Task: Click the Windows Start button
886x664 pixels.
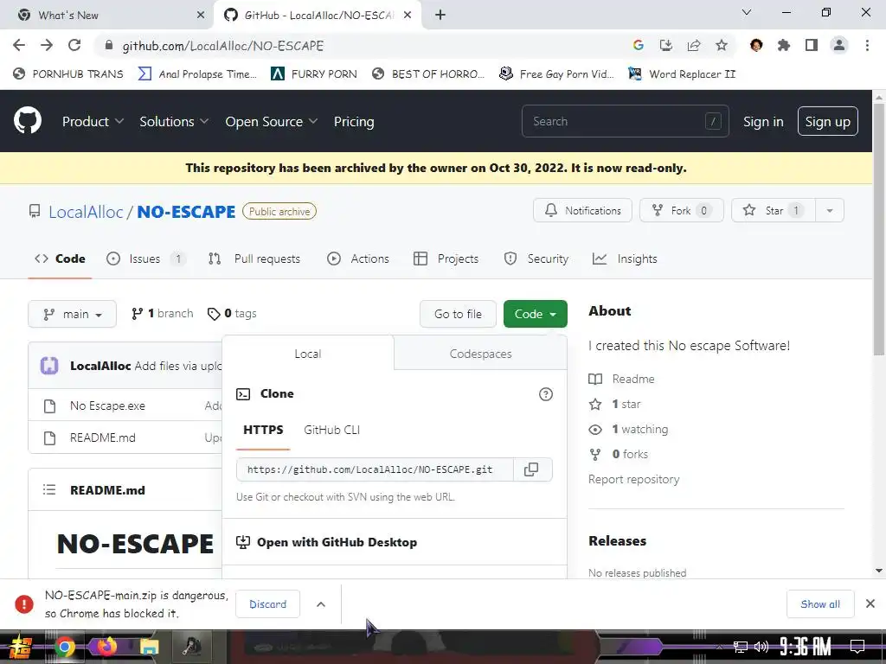Action: coord(22,647)
